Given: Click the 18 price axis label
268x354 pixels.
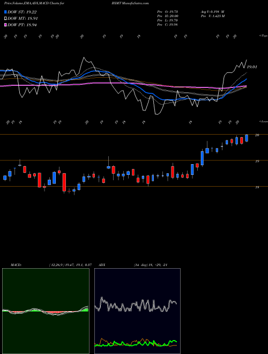Looking at the screenshot, I should tap(257, 187).
